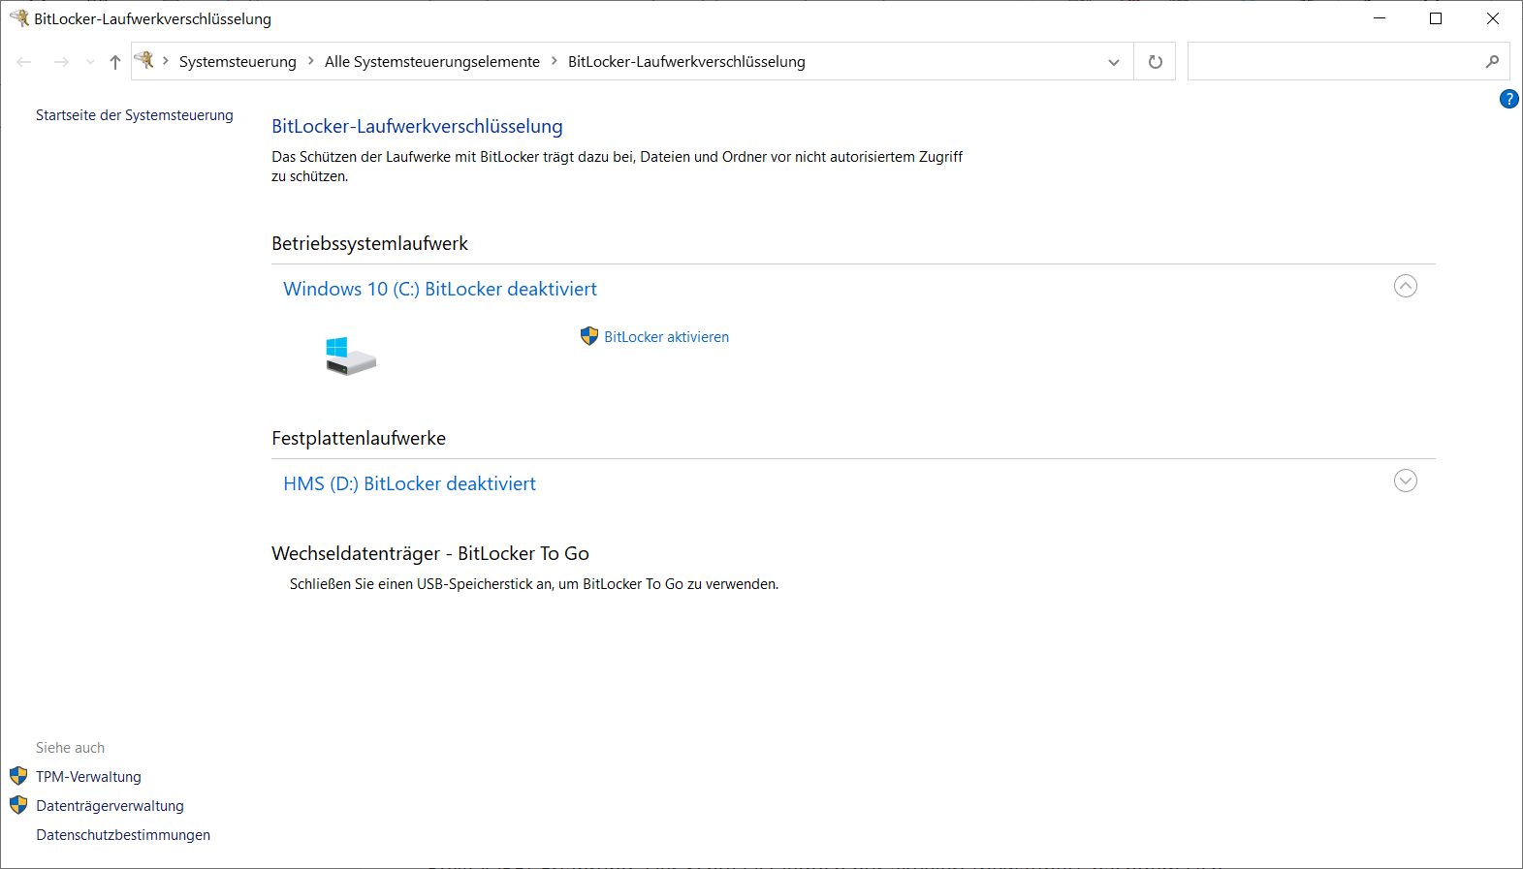Image resolution: width=1523 pixels, height=869 pixels.
Task: Click the Festplattenlaufwerke section label
Action: pos(359,438)
